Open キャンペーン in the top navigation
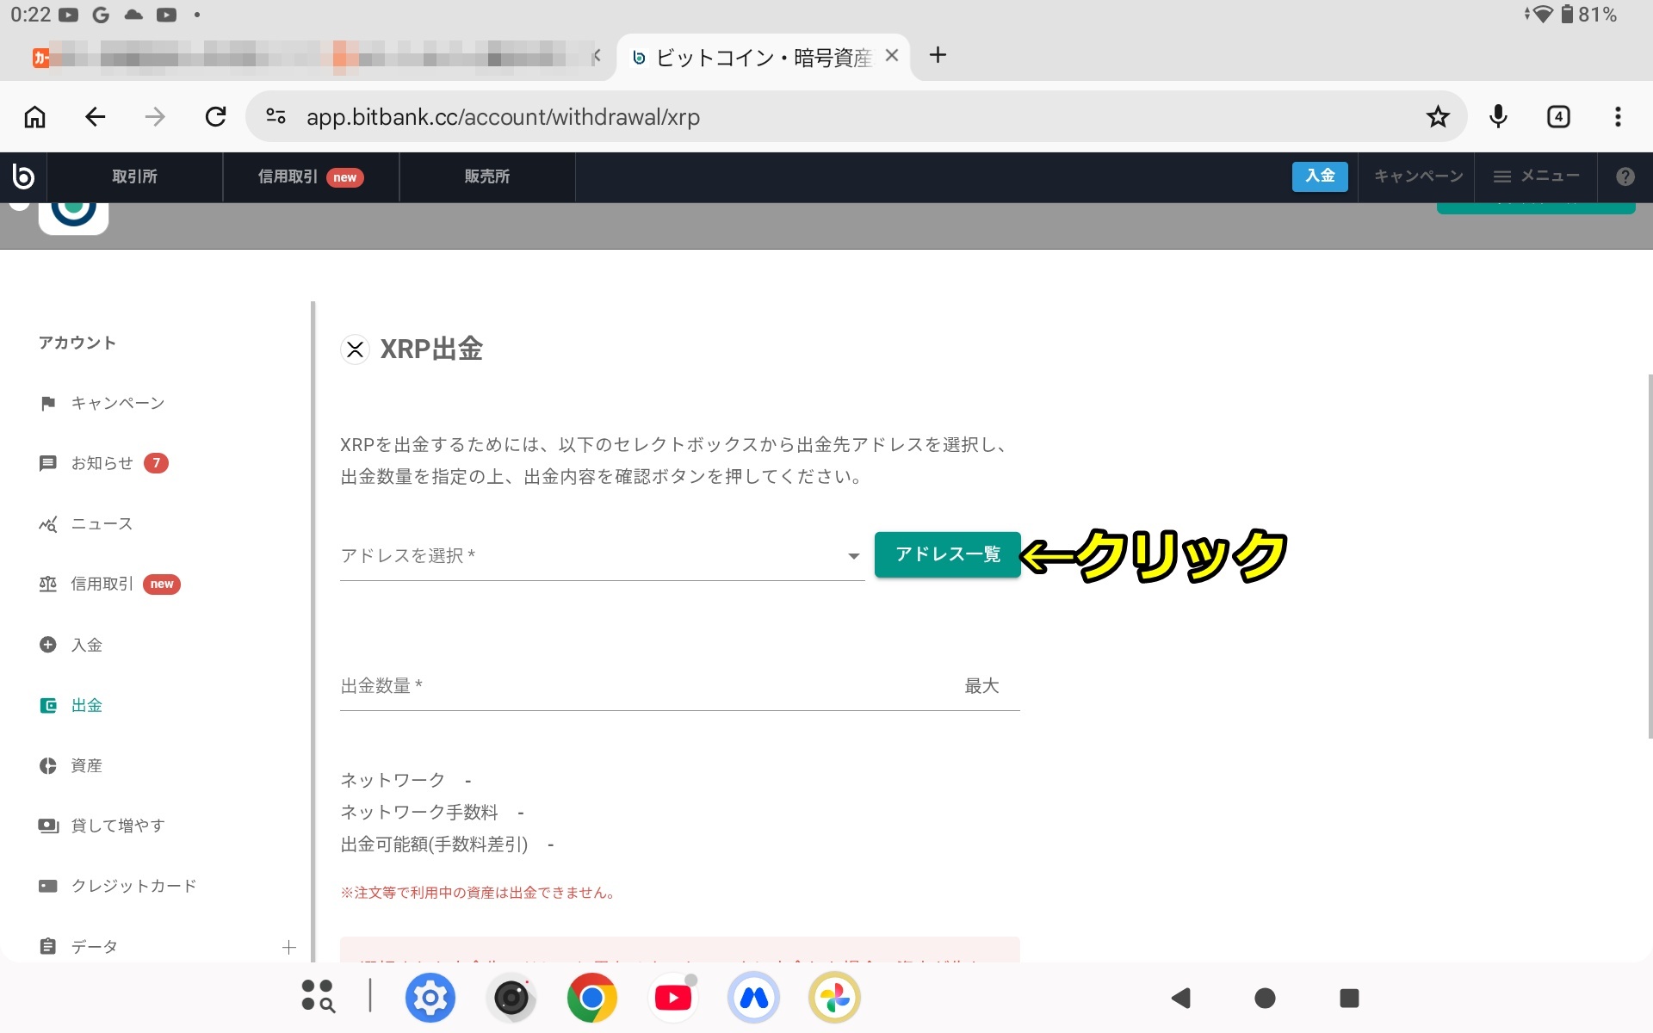Viewport: 1653px width, 1033px height. click(x=1418, y=176)
